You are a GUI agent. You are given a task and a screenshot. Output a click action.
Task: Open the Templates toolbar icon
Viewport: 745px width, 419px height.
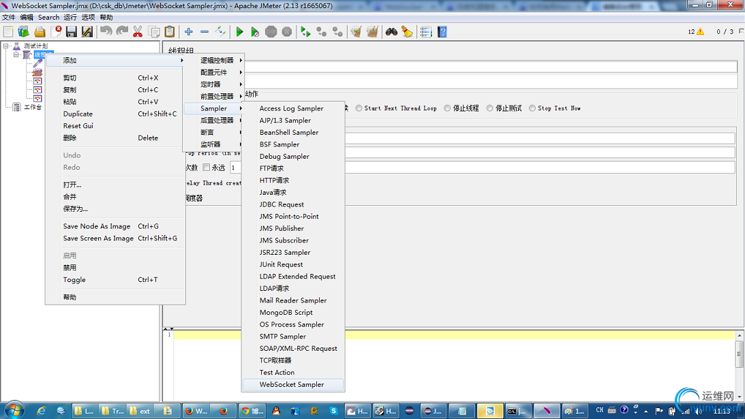(x=23, y=32)
